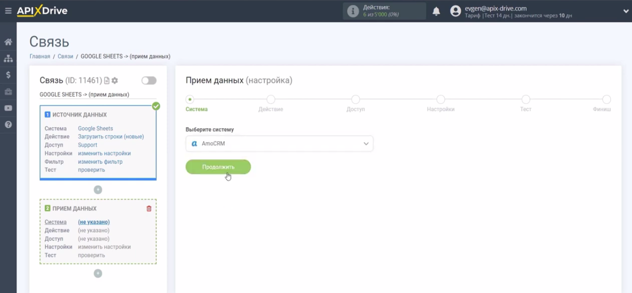Click (не указано) system link

94,222
